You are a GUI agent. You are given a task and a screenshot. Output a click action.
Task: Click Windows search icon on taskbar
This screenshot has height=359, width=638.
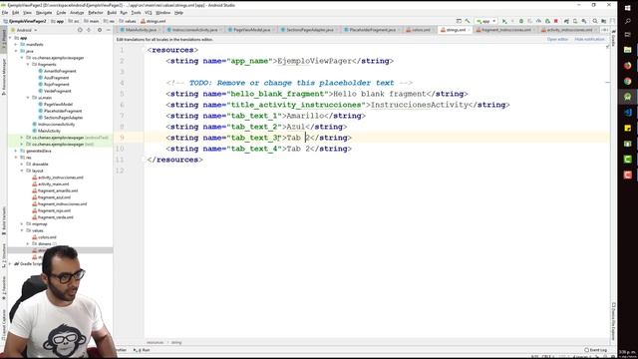[x=627, y=21]
